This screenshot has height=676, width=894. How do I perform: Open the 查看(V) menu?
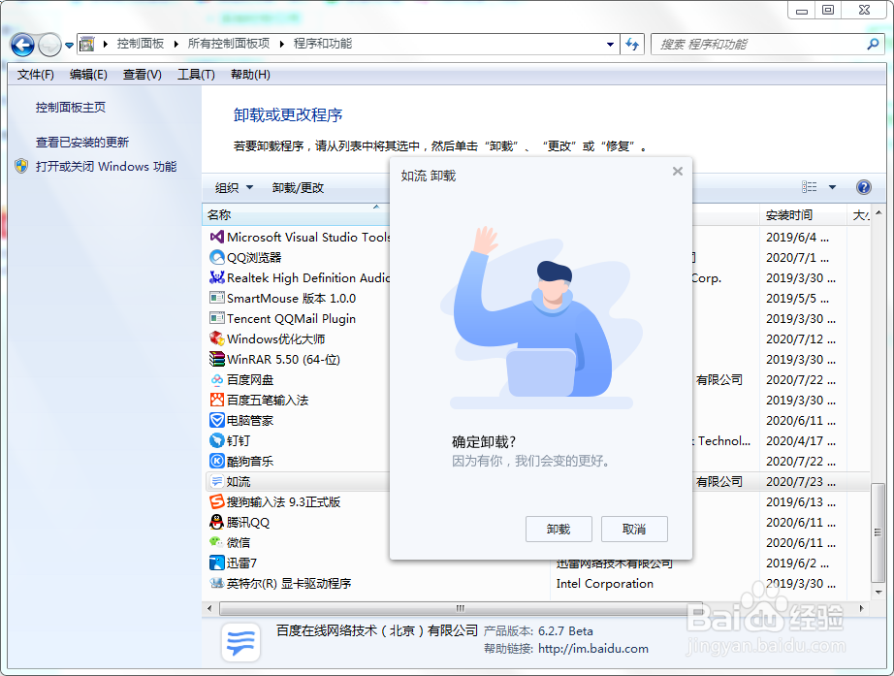pos(142,75)
